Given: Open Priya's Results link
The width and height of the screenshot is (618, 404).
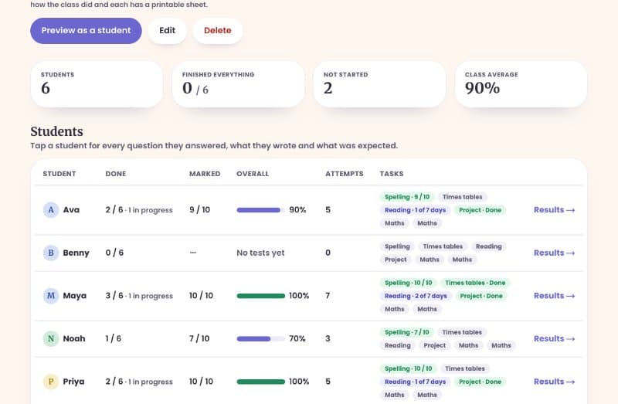Looking at the screenshot, I should coord(554,382).
